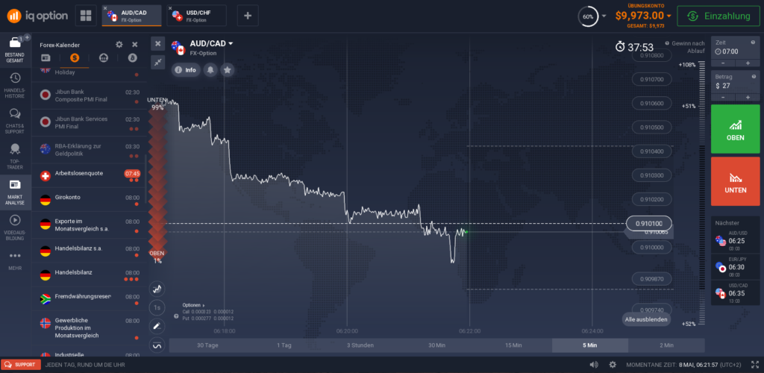Add AUD/CAD to favorites with the star

227,70
